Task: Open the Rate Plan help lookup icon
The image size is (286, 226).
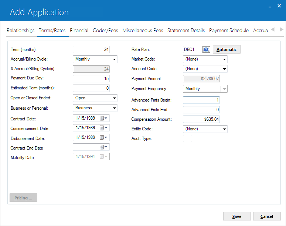Action: (206, 49)
